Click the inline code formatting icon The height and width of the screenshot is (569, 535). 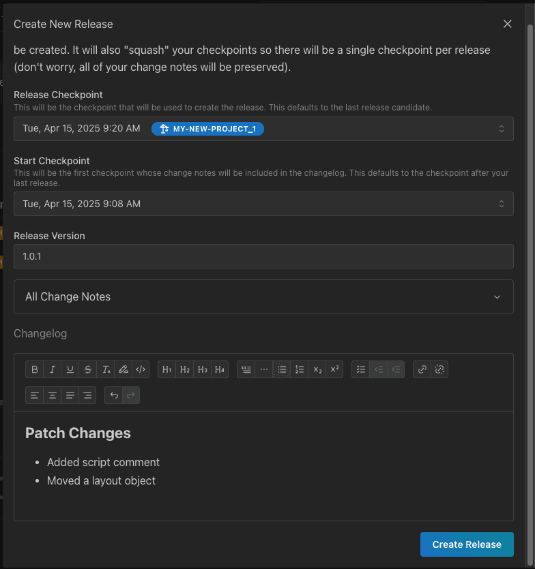click(x=141, y=369)
